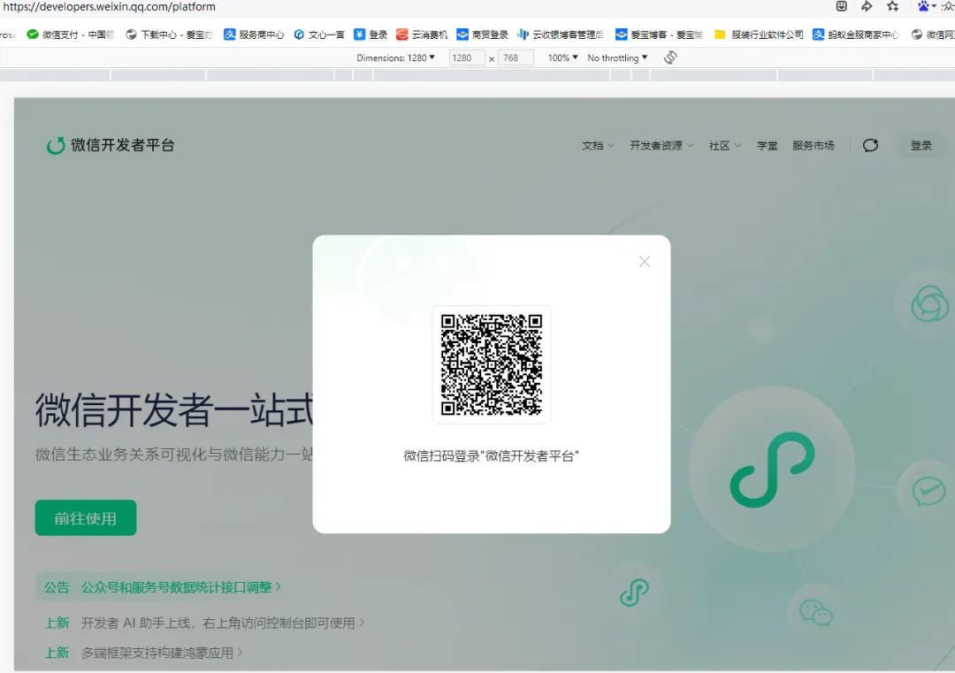Open the 爱宝博客 bookmark
Image resolution: width=955 pixels, height=673 pixels.
tap(659, 34)
